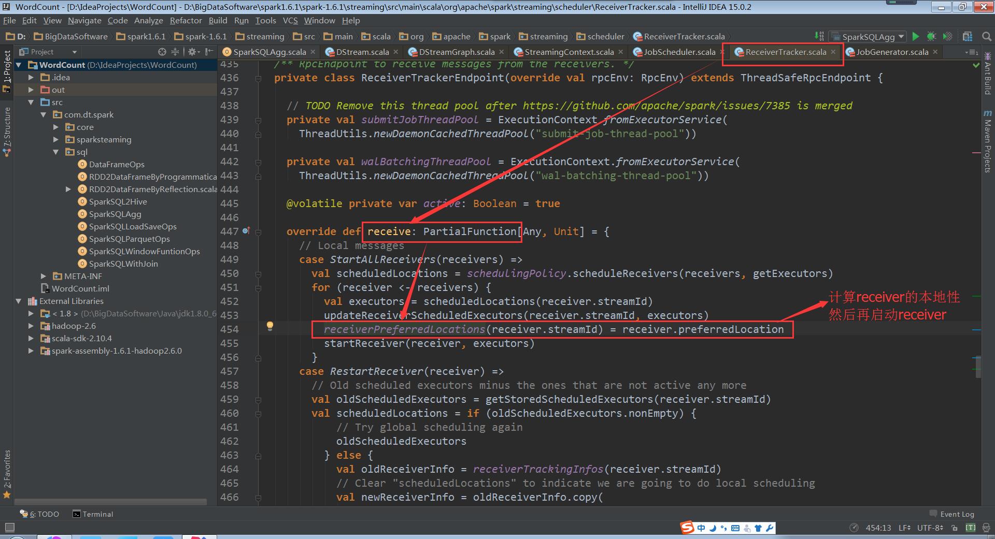The image size is (995, 539).
Task: Toggle the Maven Projects tool window
Action: [x=987, y=141]
